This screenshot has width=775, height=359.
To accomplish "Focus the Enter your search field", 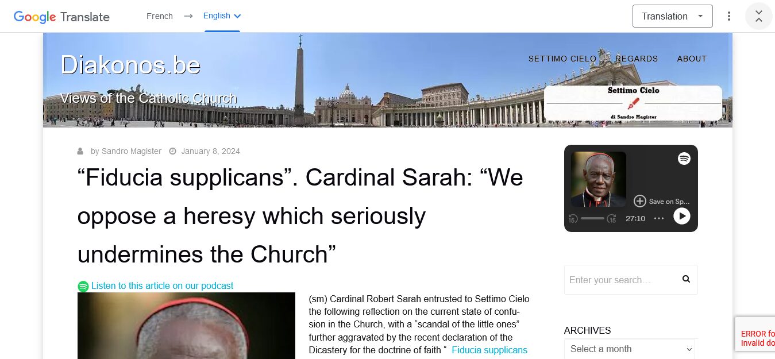I will pyautogui.click(x=622, y=280).
